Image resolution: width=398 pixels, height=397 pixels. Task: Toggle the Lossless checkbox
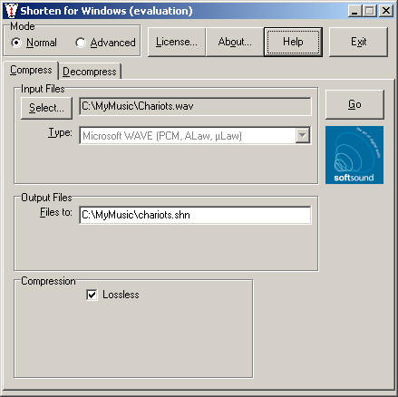point(92,295)
